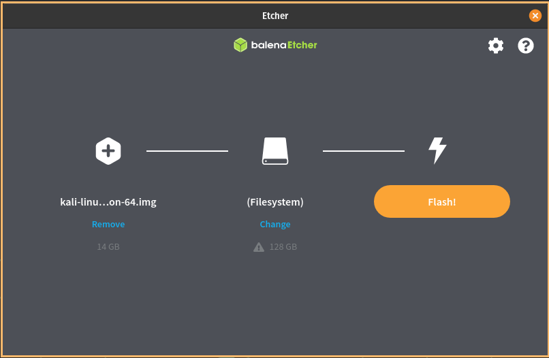
Task: Click the green Etcher word in the logo
Action: coord(301,45)
